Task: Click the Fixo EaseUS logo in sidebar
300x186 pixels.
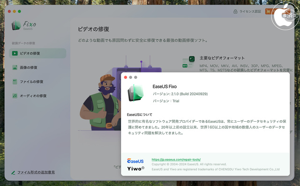Action: pos(24,25)
